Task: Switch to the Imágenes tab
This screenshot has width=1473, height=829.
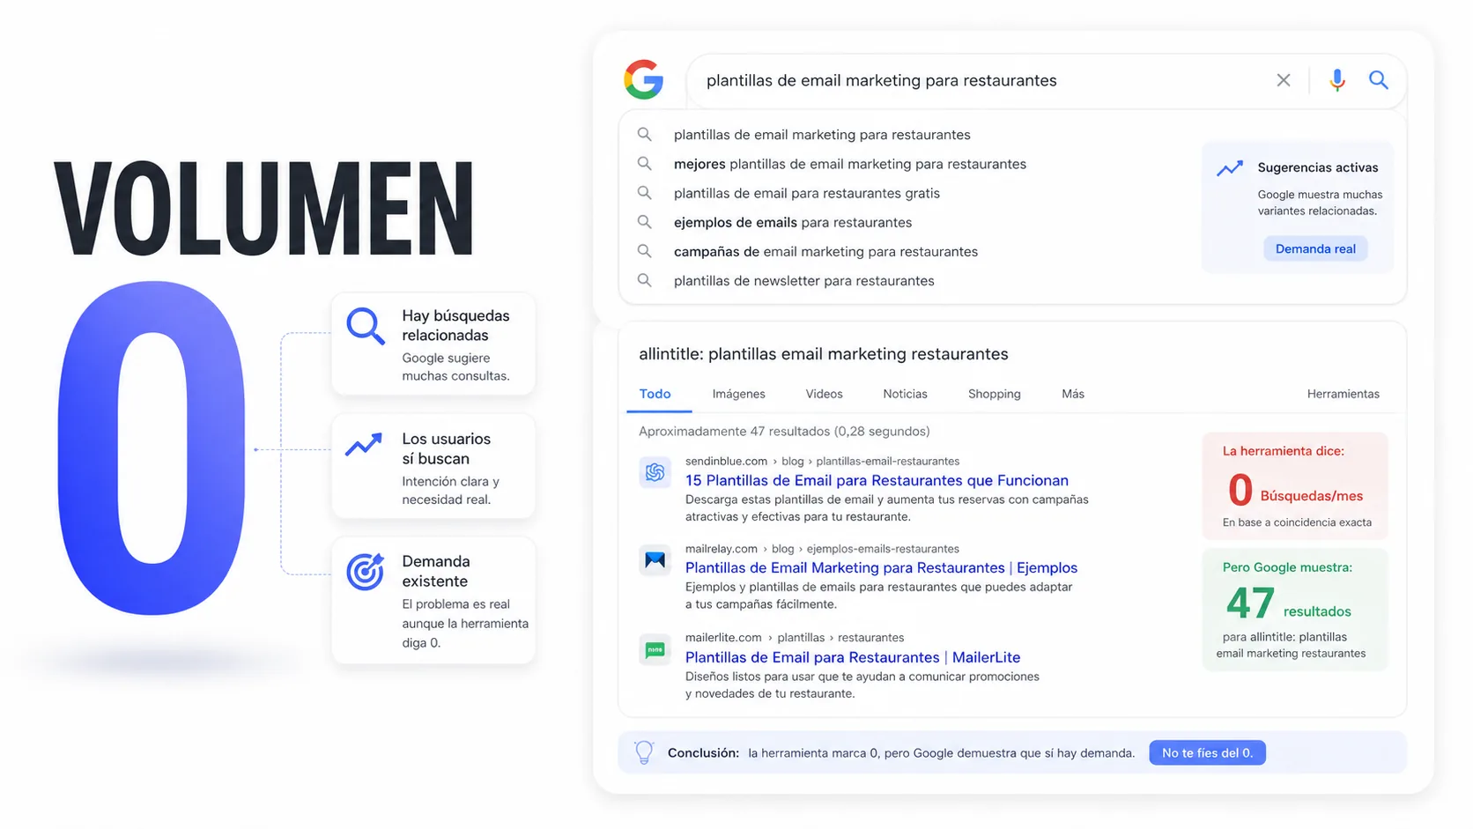Action: (x=739, y=394)
